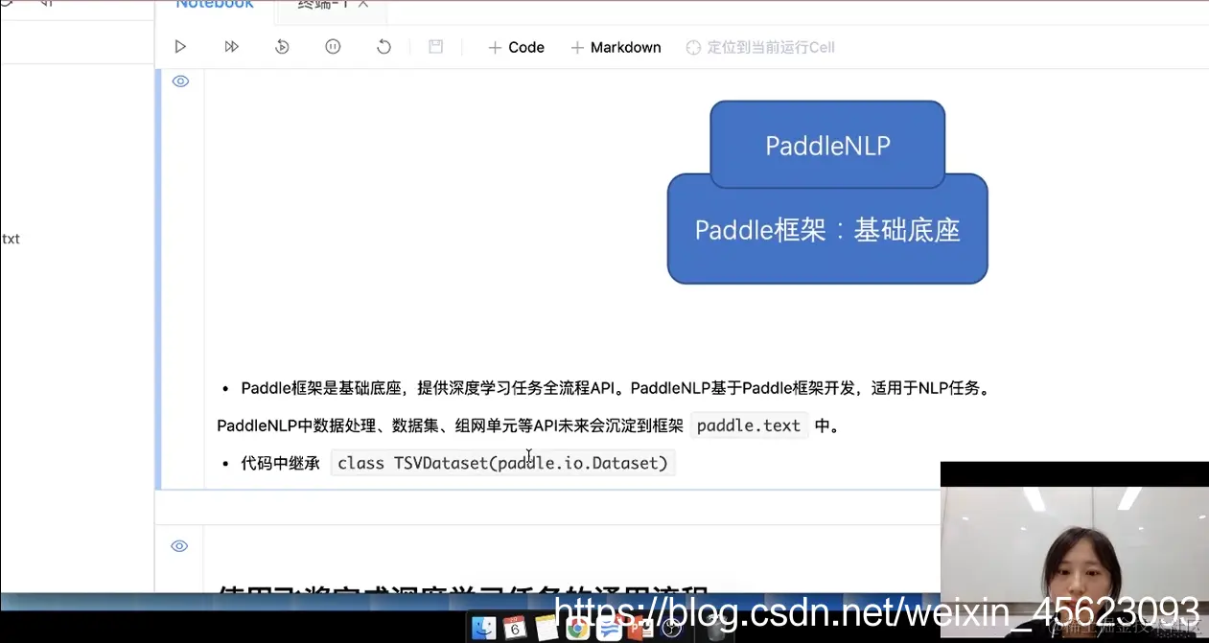This screenshot has height=643, width=1209.
Task: Run all cells with the double-arrow icon
Action: tap(231, 45)
